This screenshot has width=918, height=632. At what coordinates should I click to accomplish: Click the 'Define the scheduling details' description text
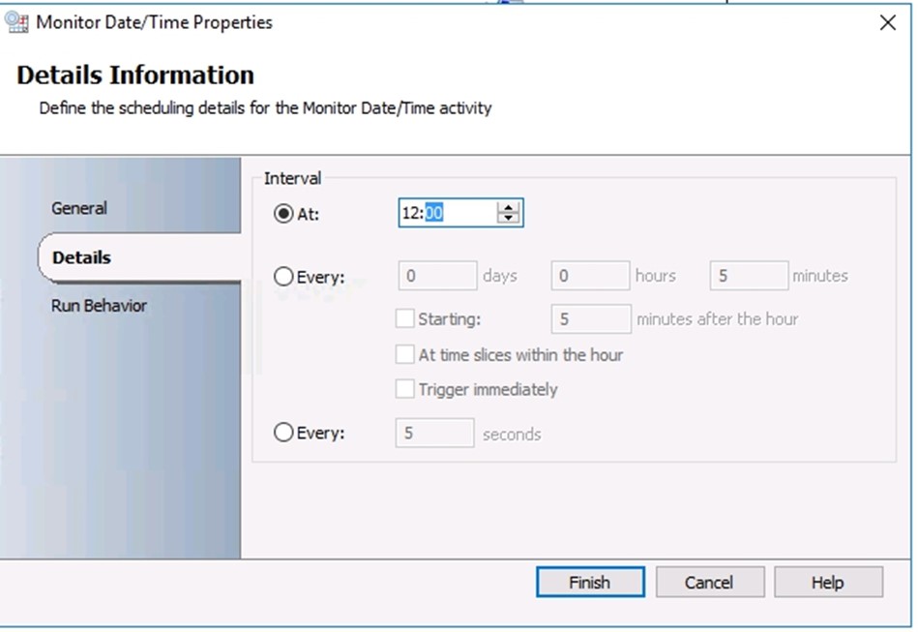[265, 108]
